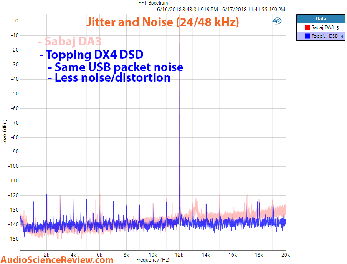Click the "-70" level tick label

click(15, 123)
